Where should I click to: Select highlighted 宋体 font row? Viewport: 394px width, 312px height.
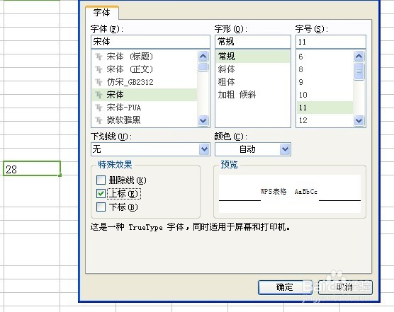click(145, 95)
